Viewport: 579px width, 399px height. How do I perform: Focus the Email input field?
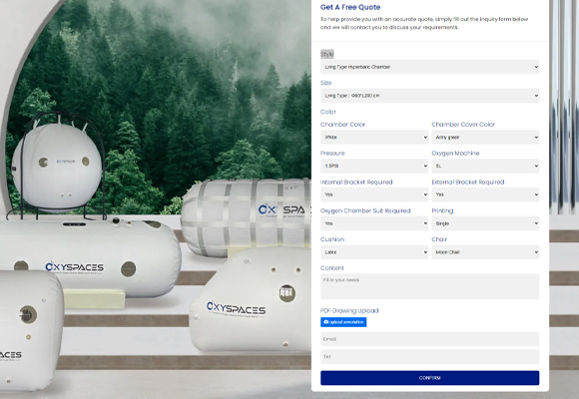(429, 339)
